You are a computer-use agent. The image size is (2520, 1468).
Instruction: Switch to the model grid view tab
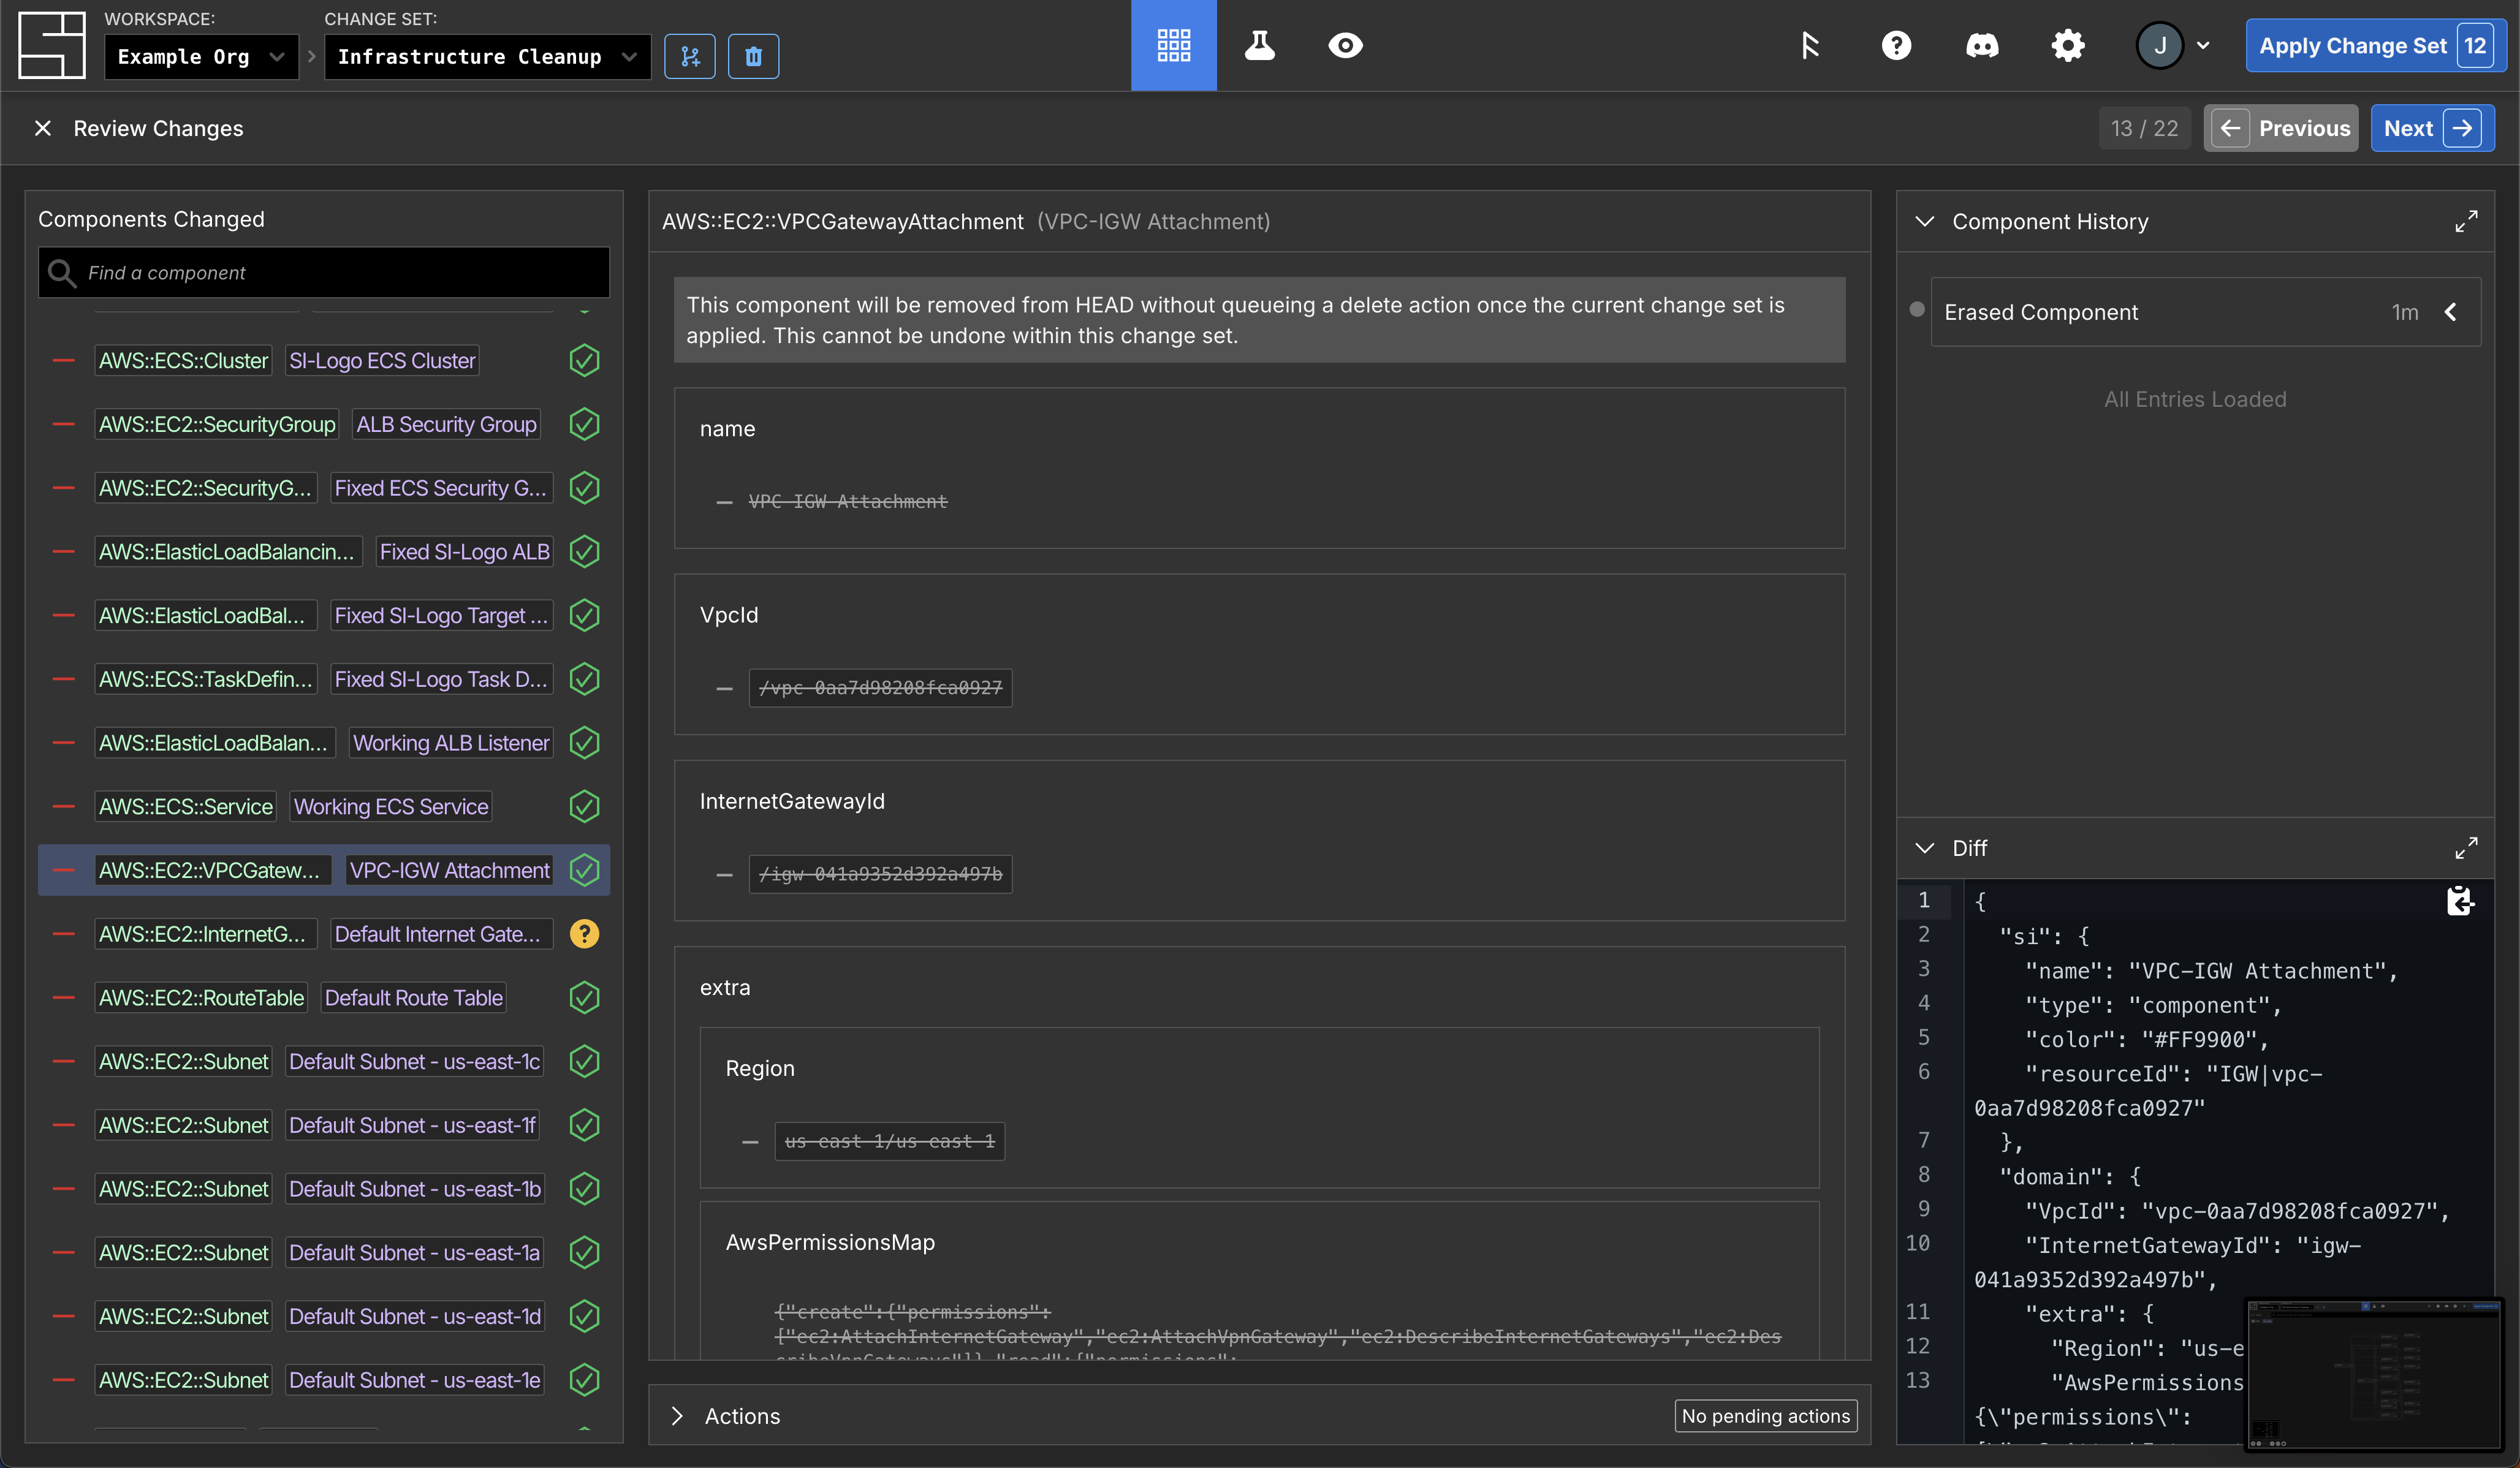[x=1174, y=45]
